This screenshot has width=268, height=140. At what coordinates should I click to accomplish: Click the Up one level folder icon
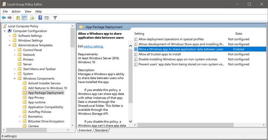click(x=18, y=18)
